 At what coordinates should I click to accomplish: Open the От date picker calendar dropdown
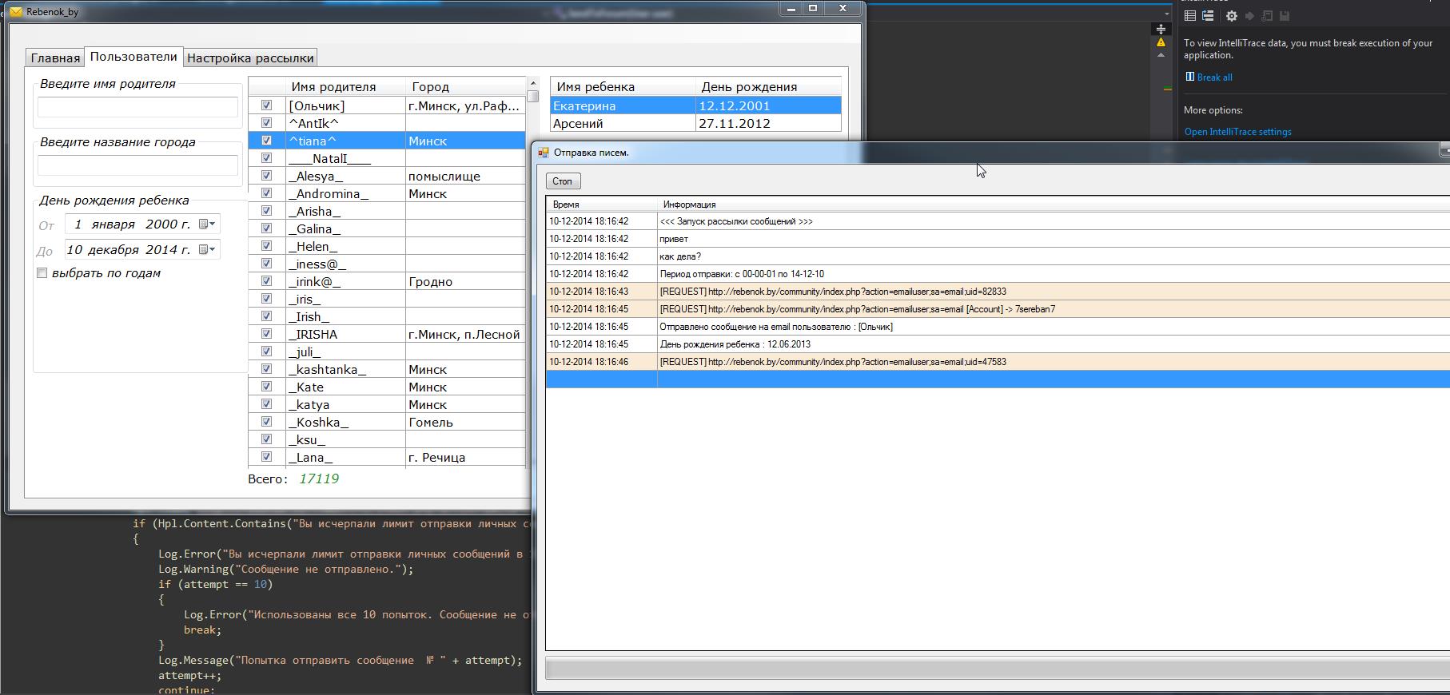click(207, 224)
